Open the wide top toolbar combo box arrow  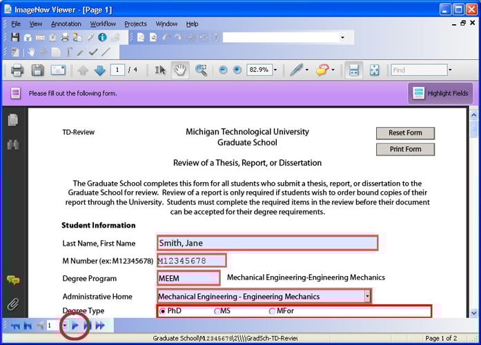pyautogui.click(x=342, y=37)
